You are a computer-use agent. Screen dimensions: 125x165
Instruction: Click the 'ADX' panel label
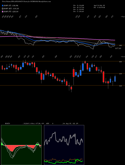click(47, 123)
